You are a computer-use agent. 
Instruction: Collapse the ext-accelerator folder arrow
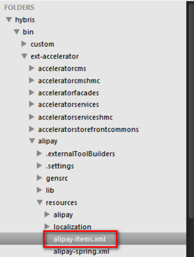click(24, 56)
